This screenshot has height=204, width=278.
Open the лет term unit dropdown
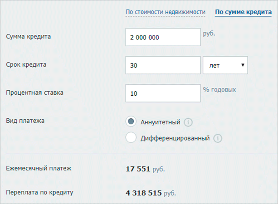coord(225,65)
